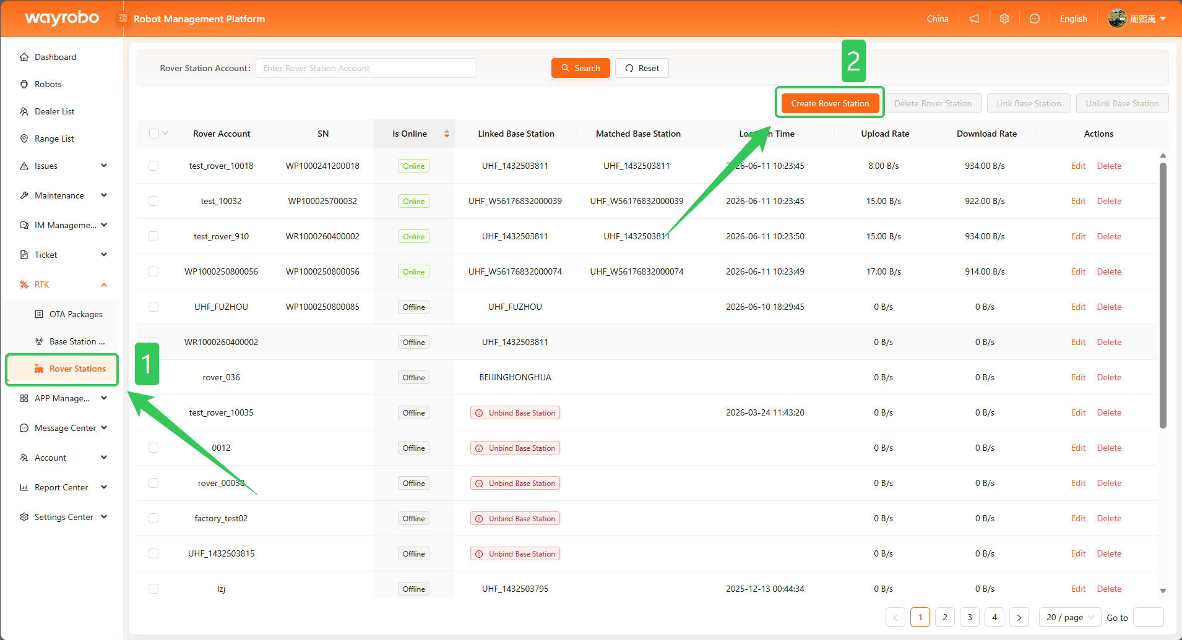
Task: Click the user avatar picture
Action: pyautogui.click(x=1117, y=19)
